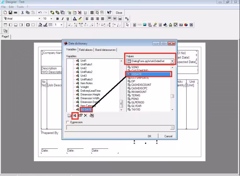Image resolution: width=240 pixels, height=176 pixels.
Task: Open the highlight color picker
Action: coord(80,19)
